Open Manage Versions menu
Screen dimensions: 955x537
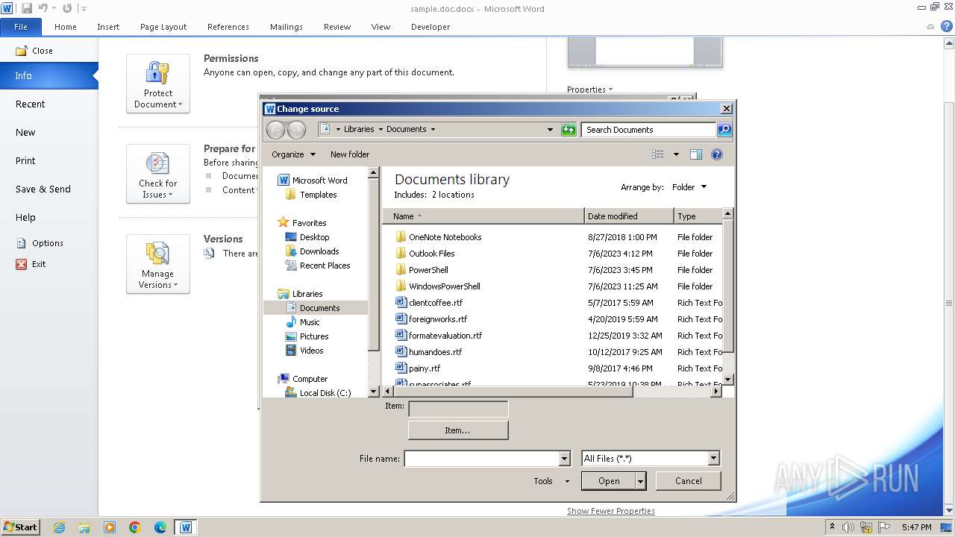(158, 264)
